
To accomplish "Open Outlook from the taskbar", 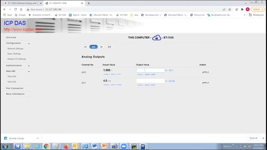I will click(75, 146).
